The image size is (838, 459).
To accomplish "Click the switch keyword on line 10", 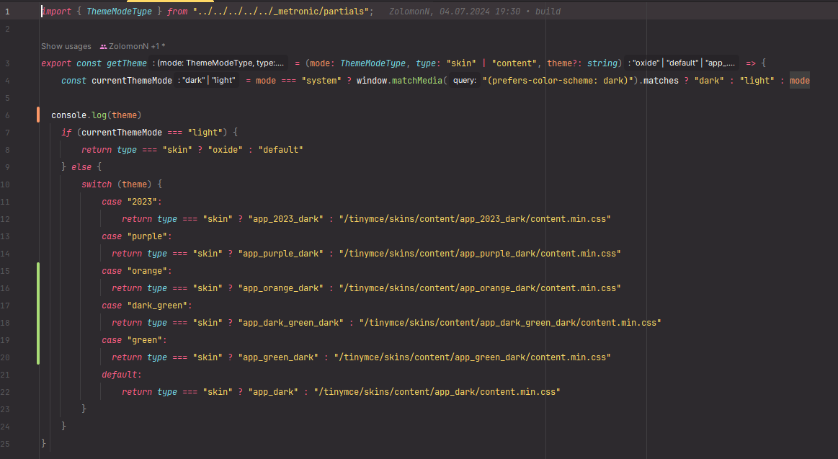I will tap(97, 184).
